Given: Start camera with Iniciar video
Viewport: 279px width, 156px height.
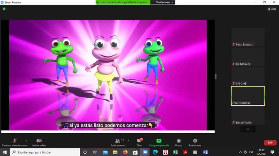Looking at the screenshot, I should [x=39, y=142].
